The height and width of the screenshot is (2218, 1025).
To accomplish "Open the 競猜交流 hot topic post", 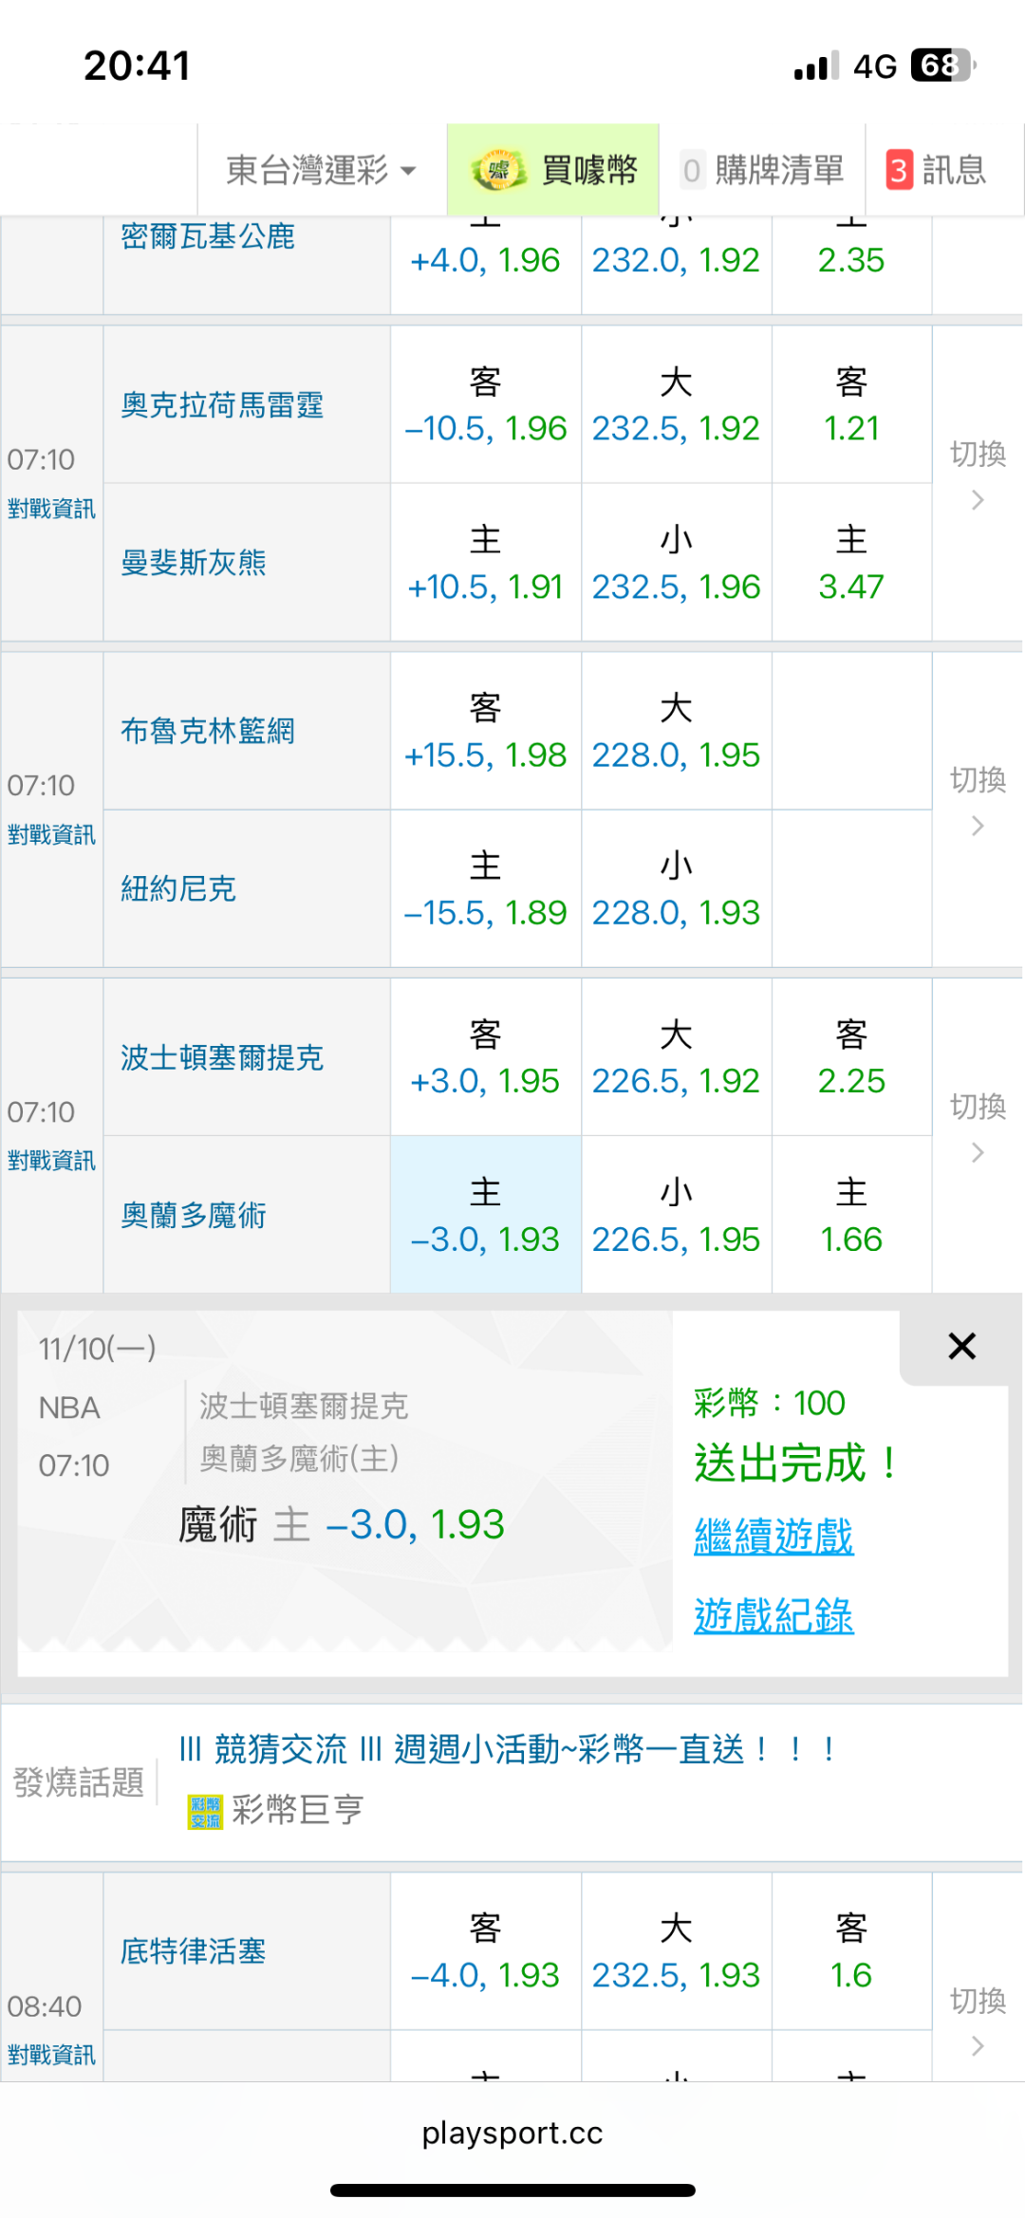I will (x=508, y=1749).
